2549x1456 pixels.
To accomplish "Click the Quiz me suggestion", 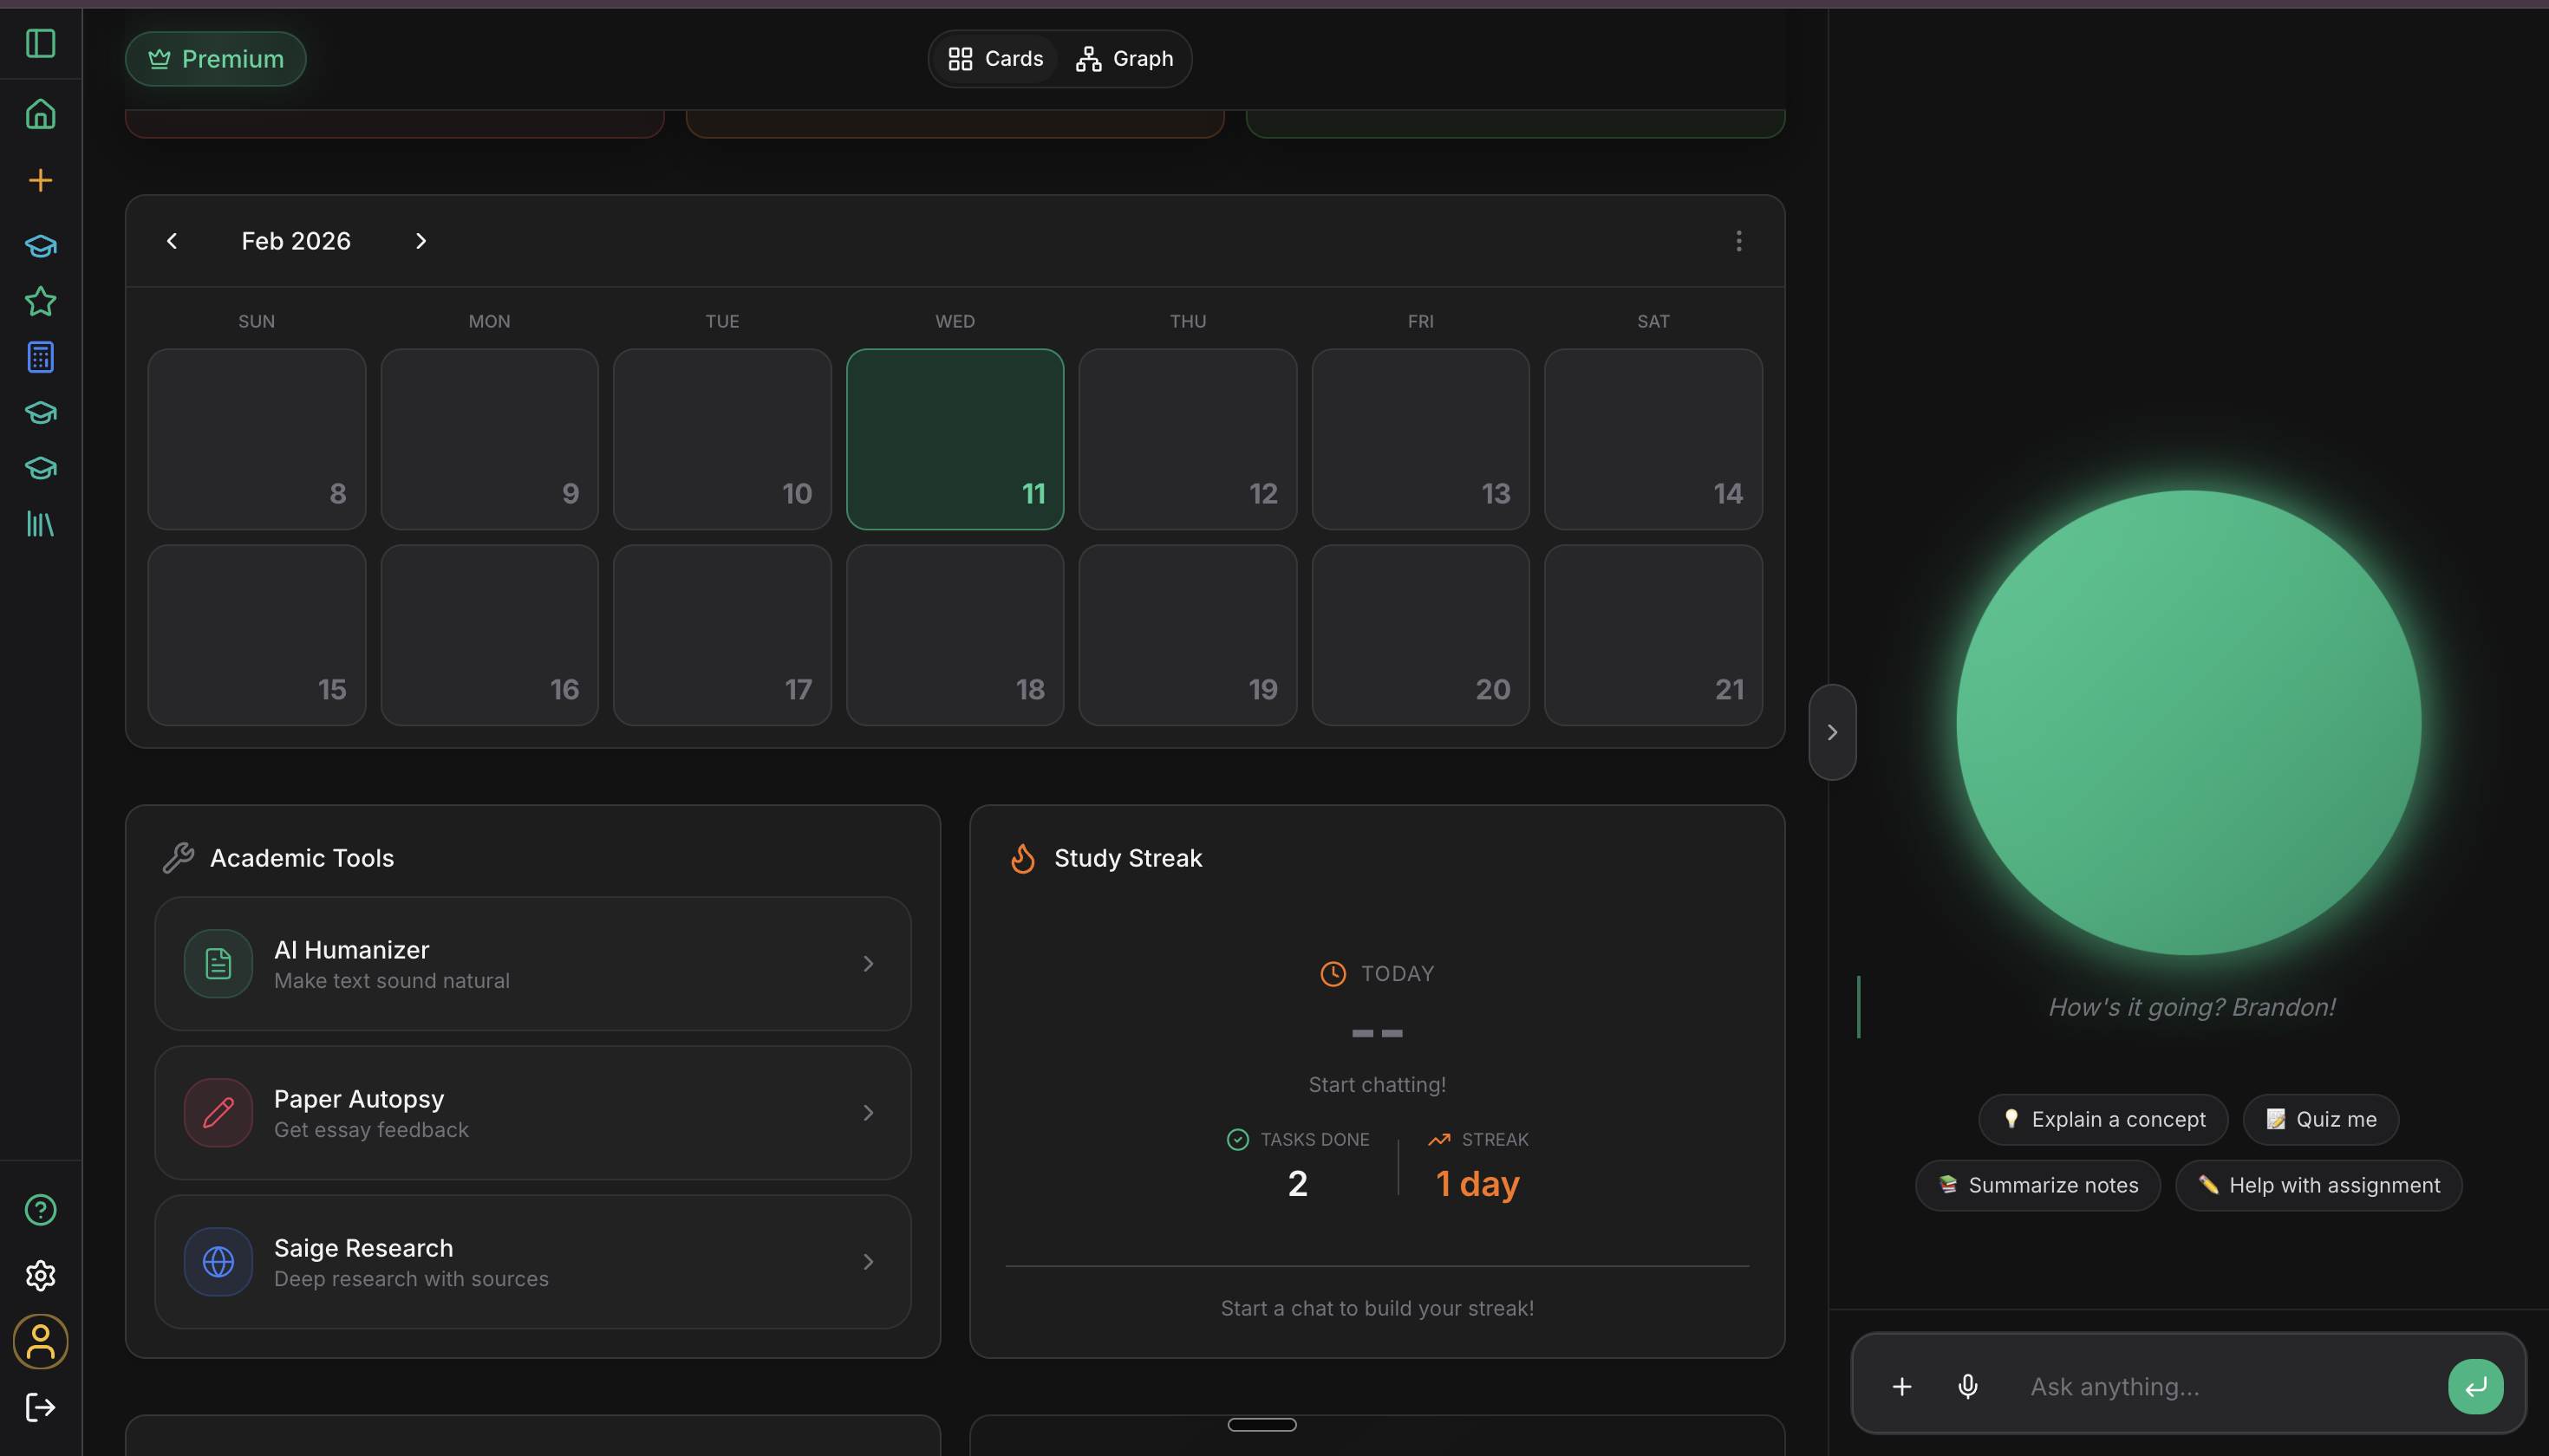I will point(2320,1119).
